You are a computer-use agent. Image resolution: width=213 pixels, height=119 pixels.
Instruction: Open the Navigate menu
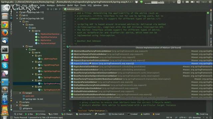click(x=33, y=5)
